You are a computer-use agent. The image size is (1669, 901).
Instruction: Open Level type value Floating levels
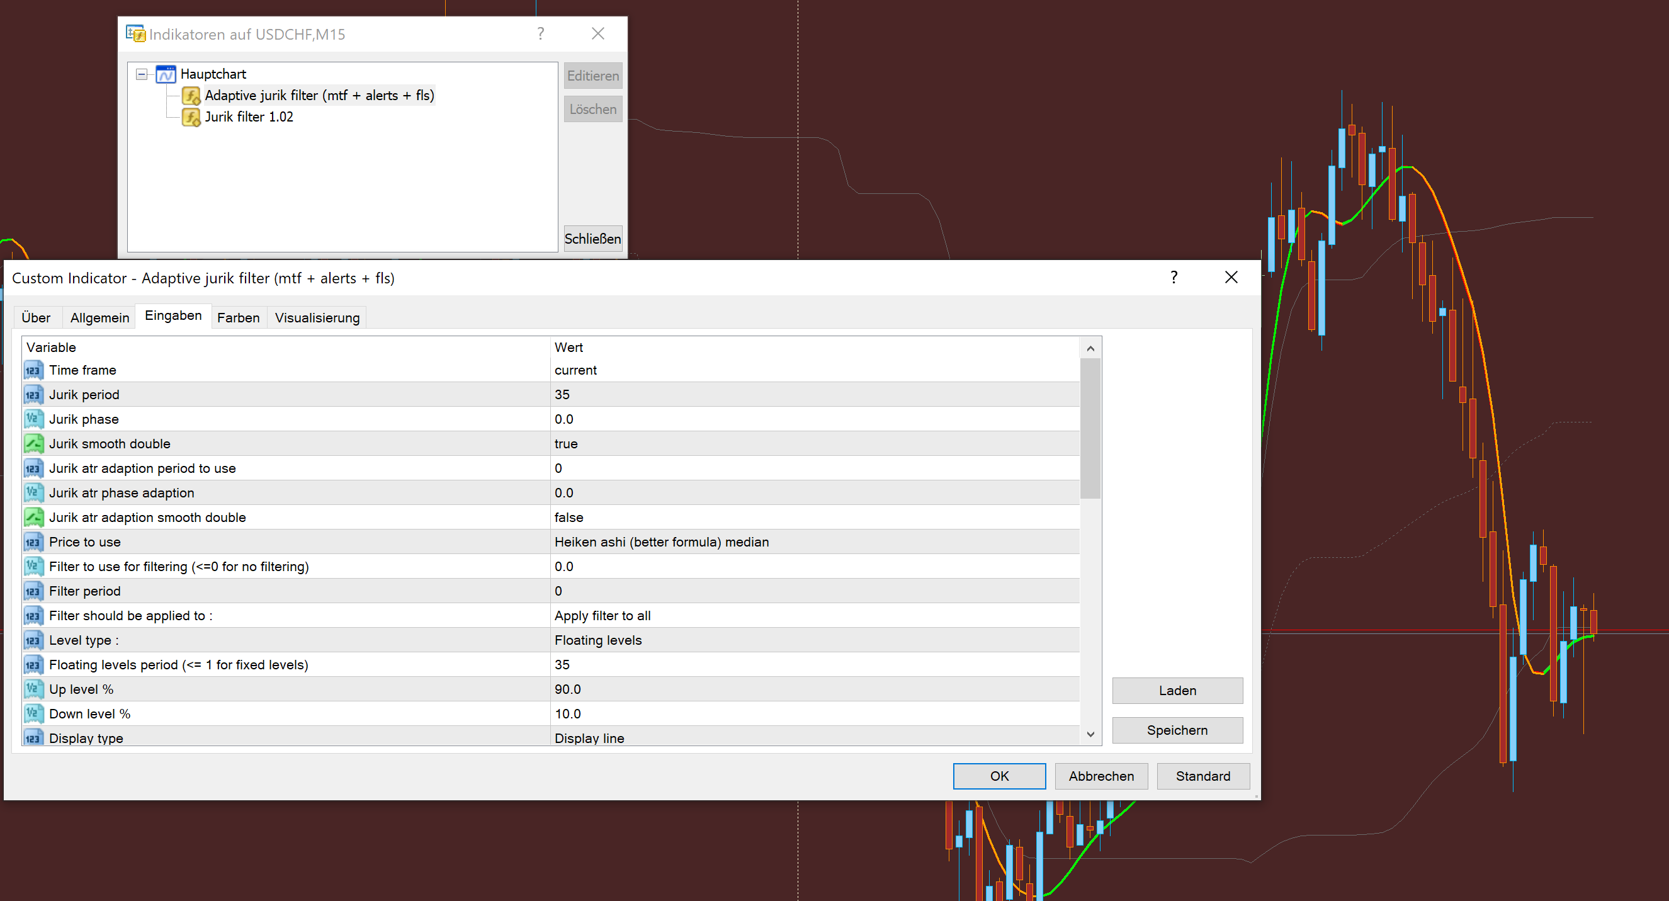597,640
